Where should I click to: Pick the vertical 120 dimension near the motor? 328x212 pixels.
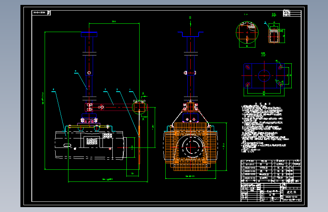point(132,147)
